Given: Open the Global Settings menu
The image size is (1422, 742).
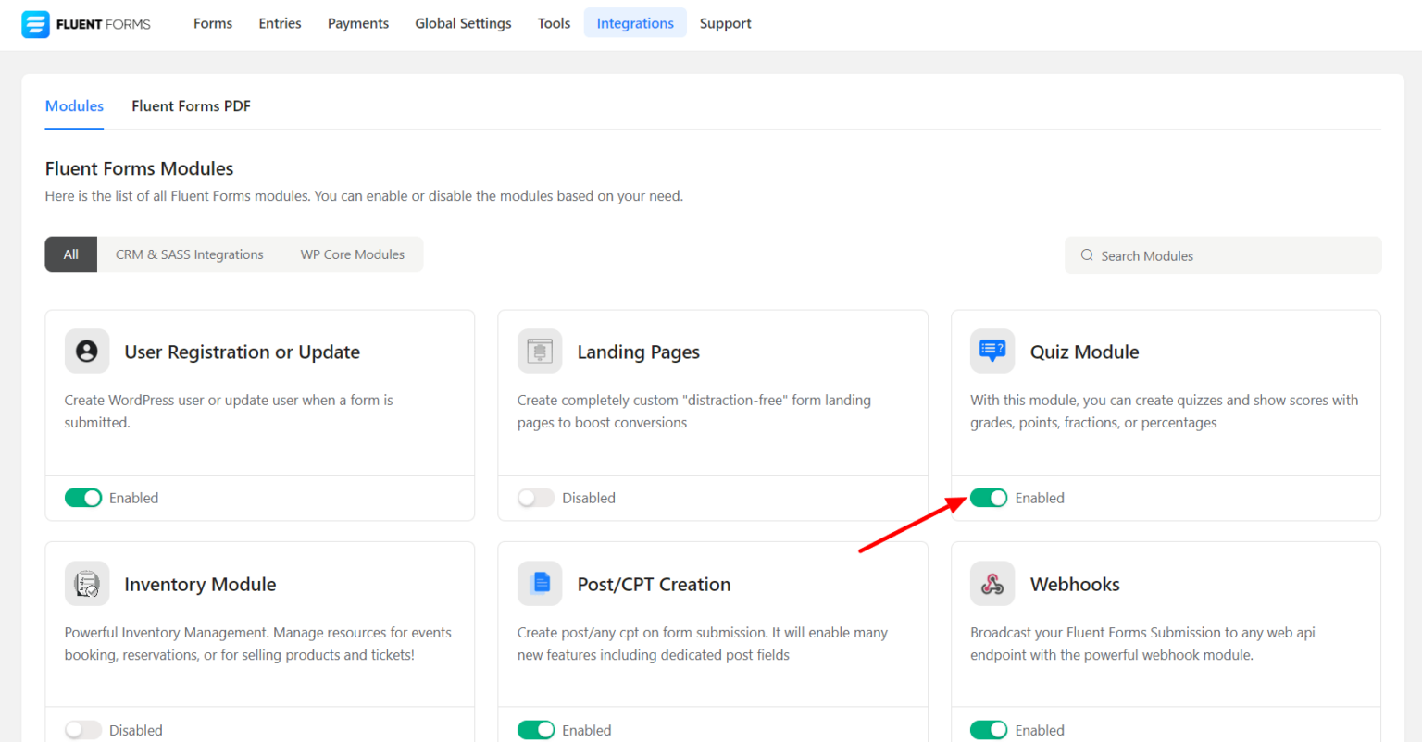Looking at the screenshot, I should 463,23.
